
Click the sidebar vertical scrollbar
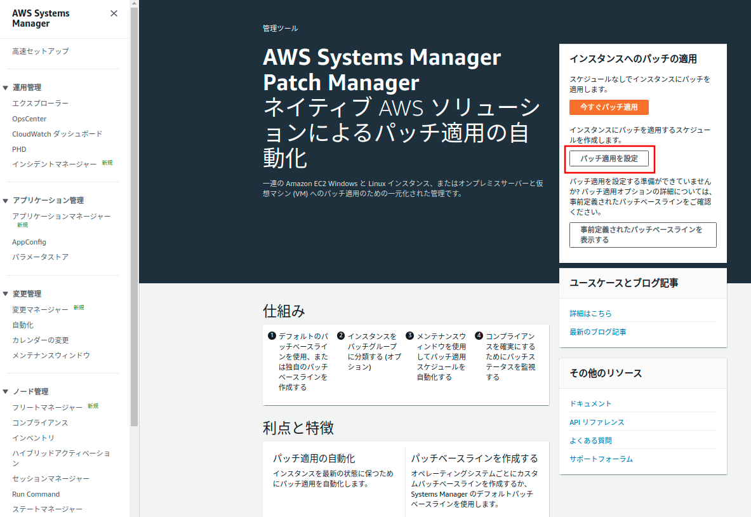pyautogui.click(x=134, y=216)
